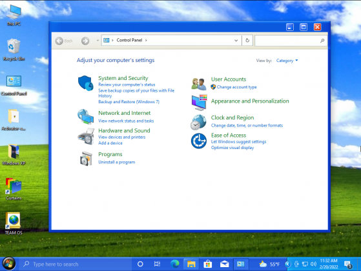Click View network status and tasks
The height and width of the screenshot is (271, 361).
126,121
